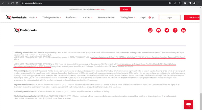Open the XProMarkets Twitter profile
The width and height of the screenshot is (202, 110).
(x=167, y=30)
